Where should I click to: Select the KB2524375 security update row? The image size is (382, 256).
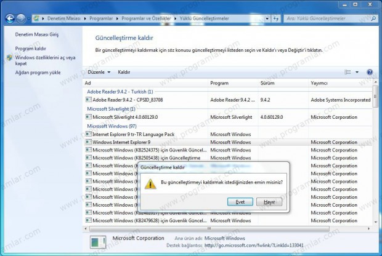[228, 150]
